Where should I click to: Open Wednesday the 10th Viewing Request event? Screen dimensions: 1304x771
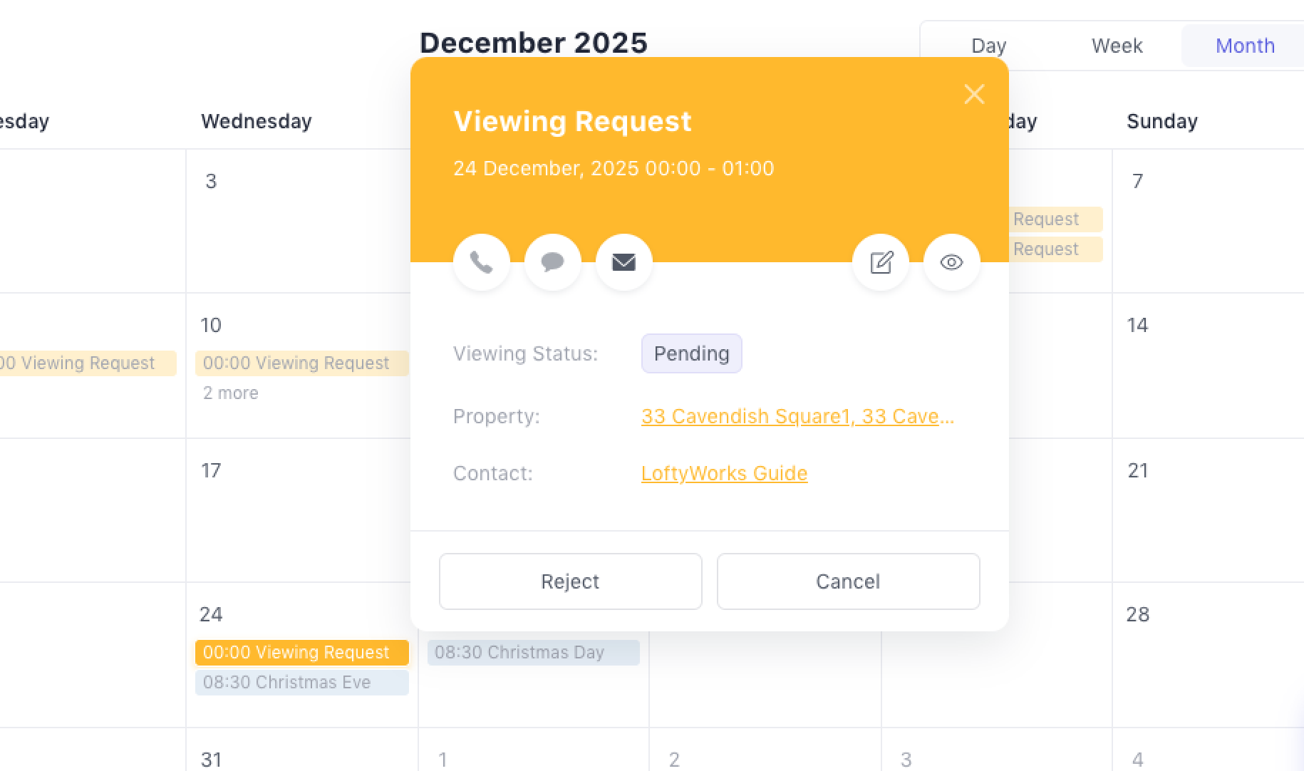pos(301,363)
